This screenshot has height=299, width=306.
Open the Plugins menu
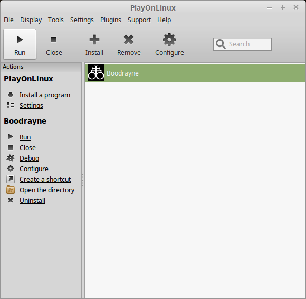click(x=111, y=20)
